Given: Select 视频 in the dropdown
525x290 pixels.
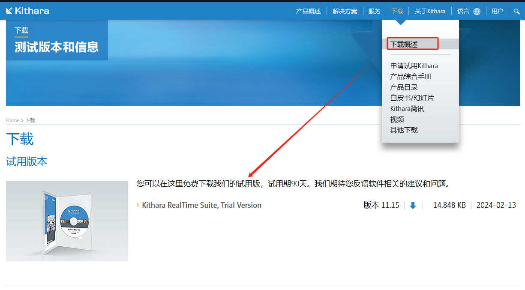Looking at the screenshot, I should tap(397, 120).
